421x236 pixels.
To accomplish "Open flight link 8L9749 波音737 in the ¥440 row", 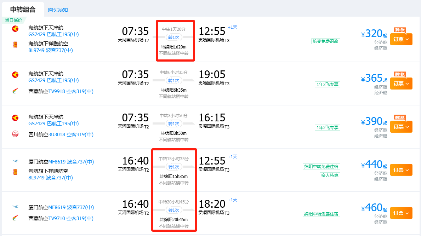I will point(51,178).
